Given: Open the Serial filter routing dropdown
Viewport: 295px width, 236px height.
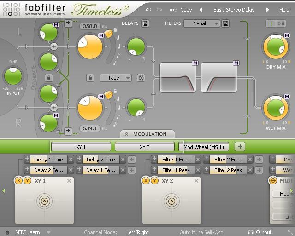Looking at the screenshot, I should pos(202,23).
